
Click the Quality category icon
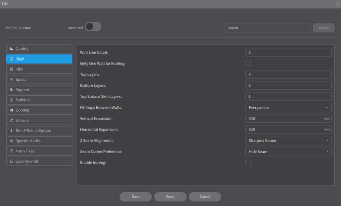[x=11, y=49]
